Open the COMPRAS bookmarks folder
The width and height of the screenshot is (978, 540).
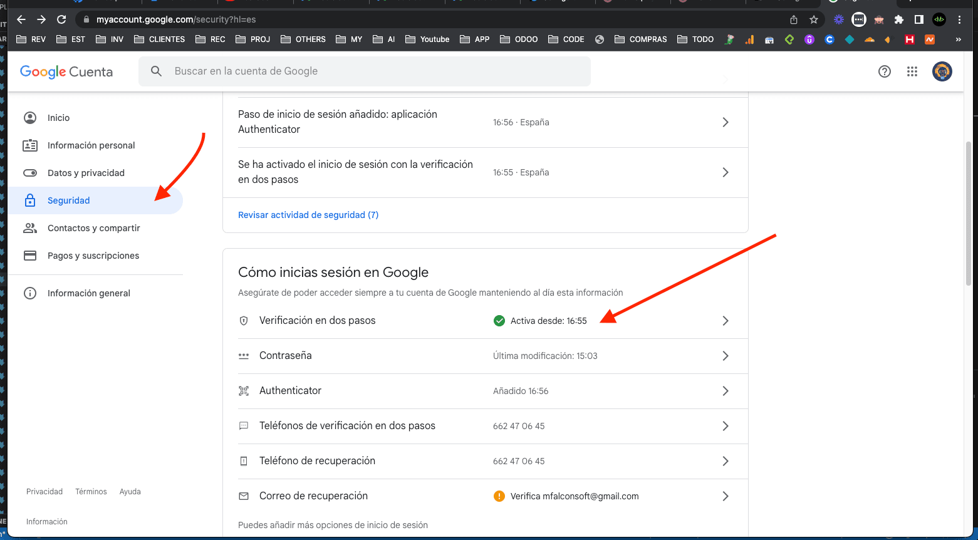(640, 39)
